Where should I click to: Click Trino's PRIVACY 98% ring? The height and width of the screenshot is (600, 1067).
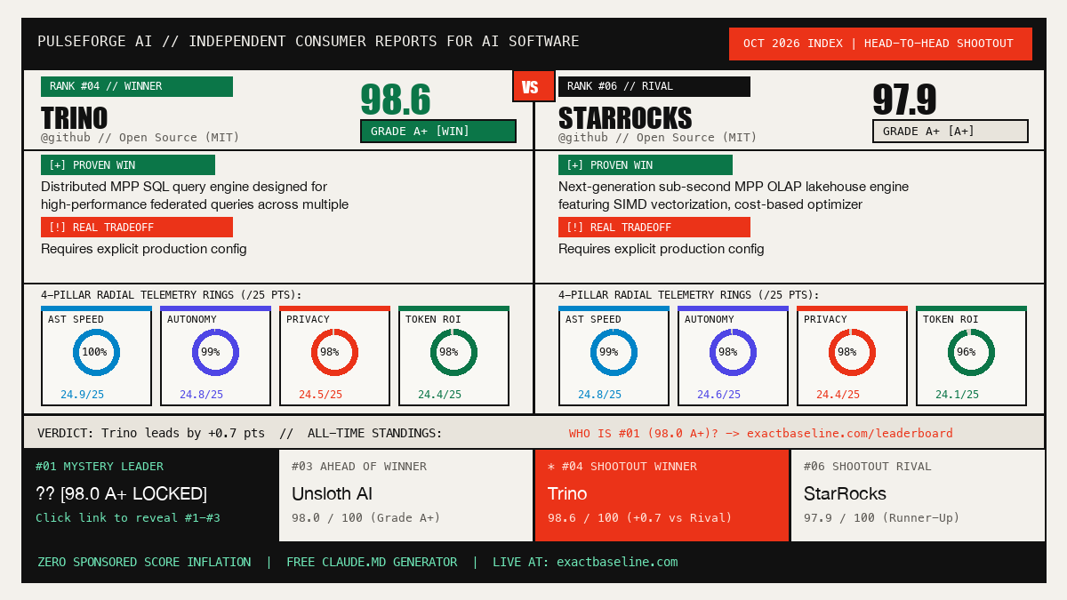tap(334, 352)
